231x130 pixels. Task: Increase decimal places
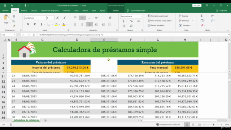click(x=124, y=26)
